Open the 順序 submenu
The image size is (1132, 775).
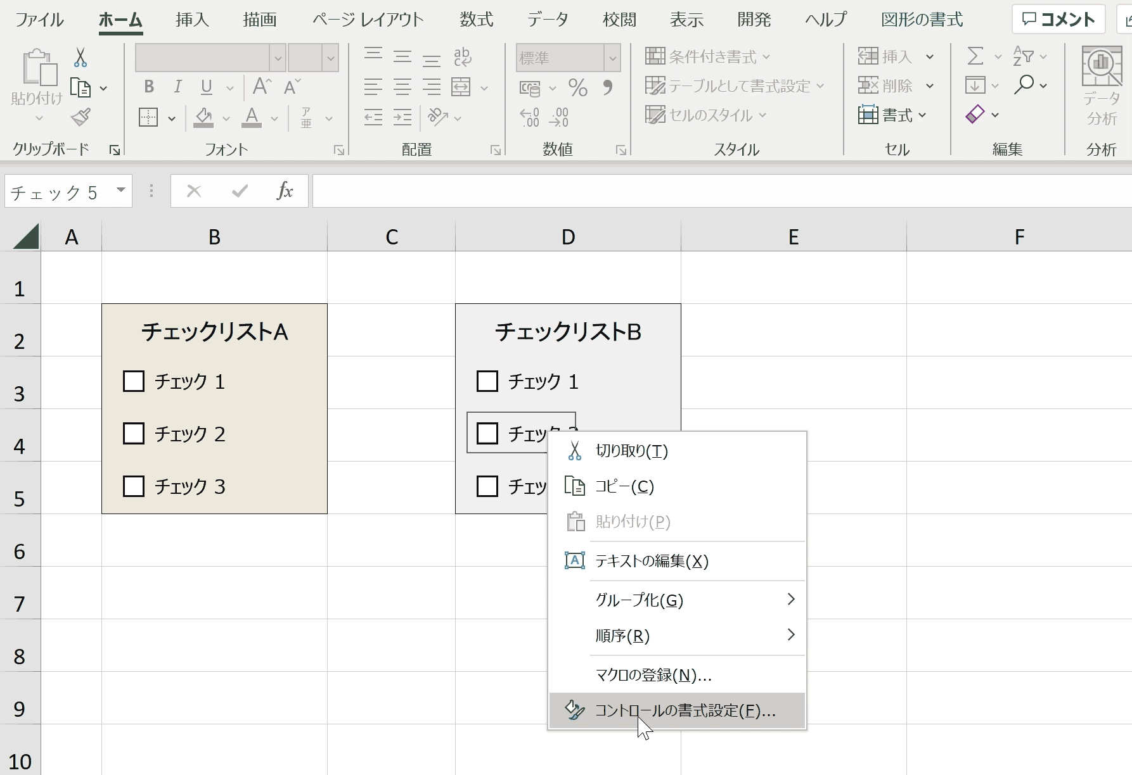pos(677,635)
